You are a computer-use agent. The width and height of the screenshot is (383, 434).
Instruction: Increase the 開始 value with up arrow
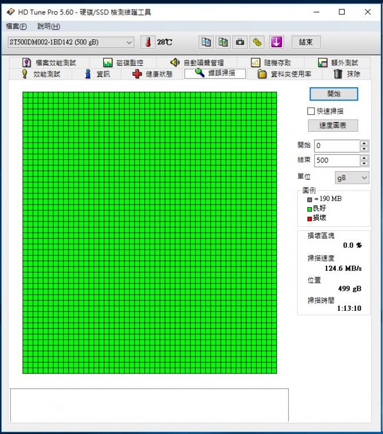click(x=364, y=143)
